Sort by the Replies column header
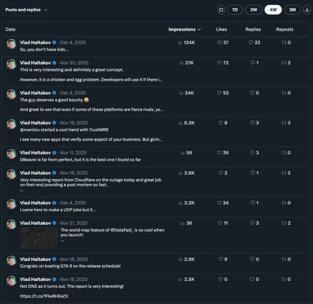This screenshot has width=313, height=304. (x=253, y=29)
